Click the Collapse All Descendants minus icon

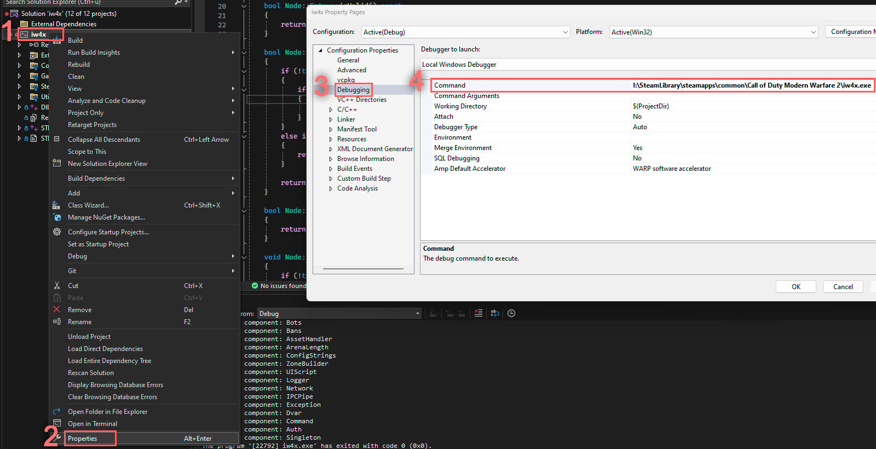57,139
